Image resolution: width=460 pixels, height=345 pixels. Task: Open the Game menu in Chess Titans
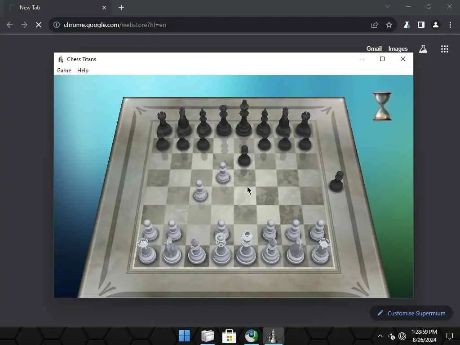64,71
